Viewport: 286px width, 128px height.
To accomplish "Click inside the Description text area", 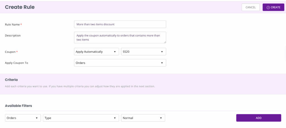I will 120,37.
